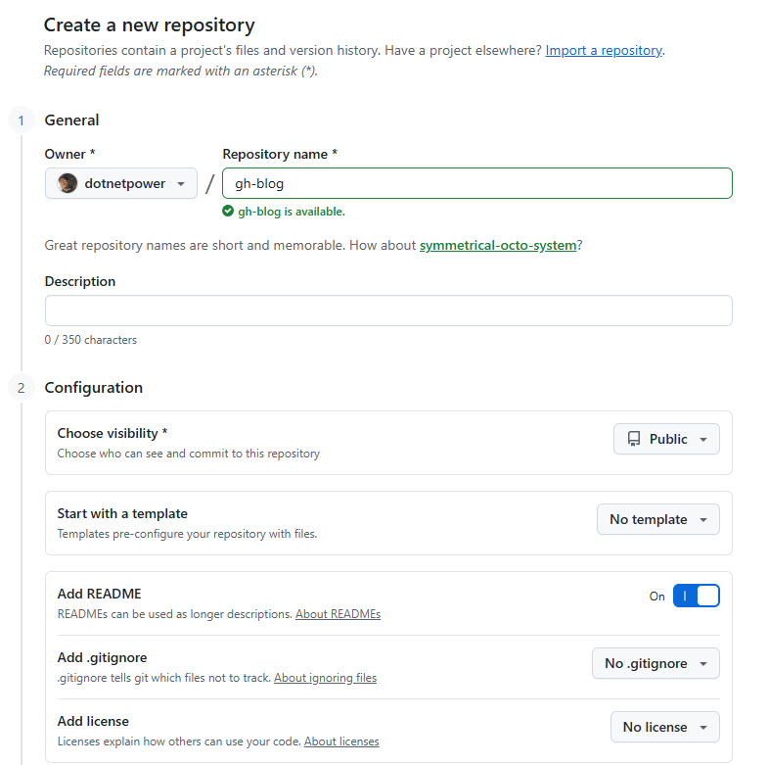This screenshot has width=769, height=765.
Task: Toggle the Add README switch off
Action: pos(696,596)
